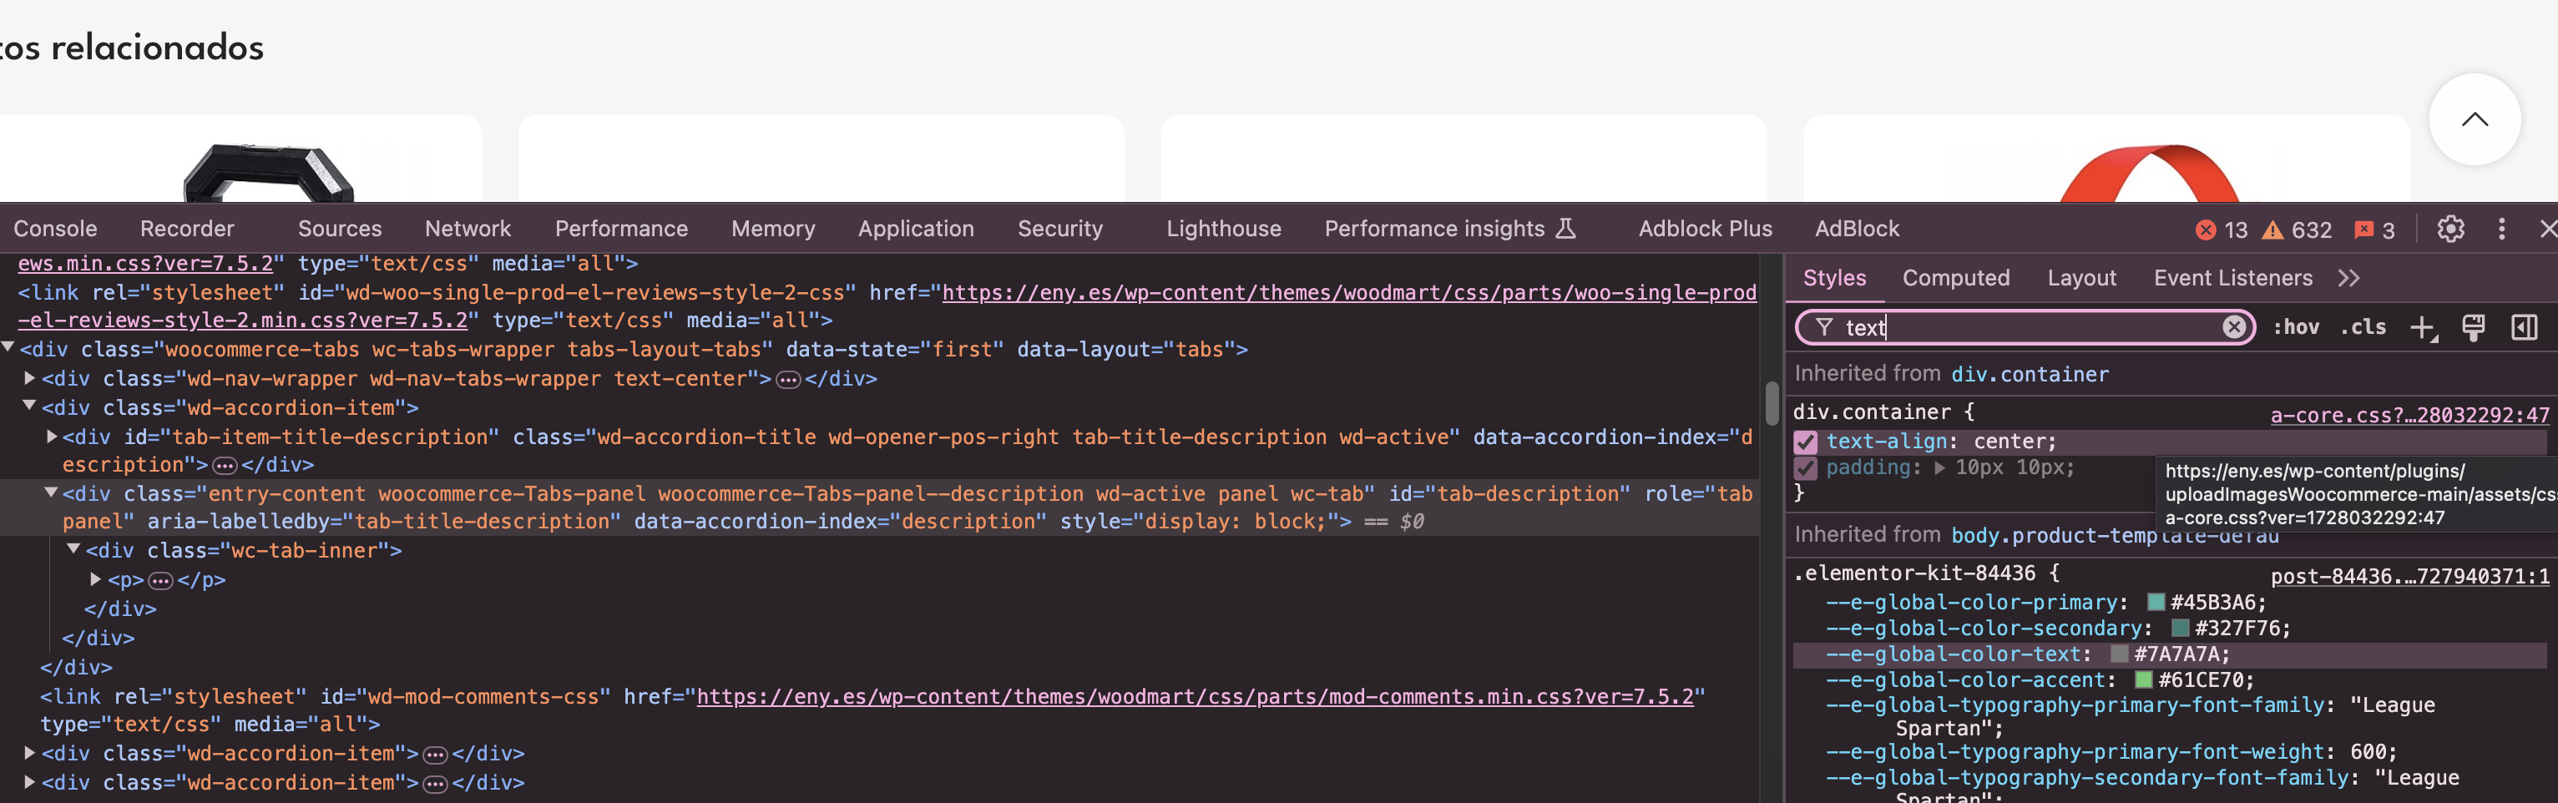Image resolution: width=2558 pixels, height=803 pixels.
Task: Expand ellipsis in wd-nav-wrapper div
Action: (788, 380)
